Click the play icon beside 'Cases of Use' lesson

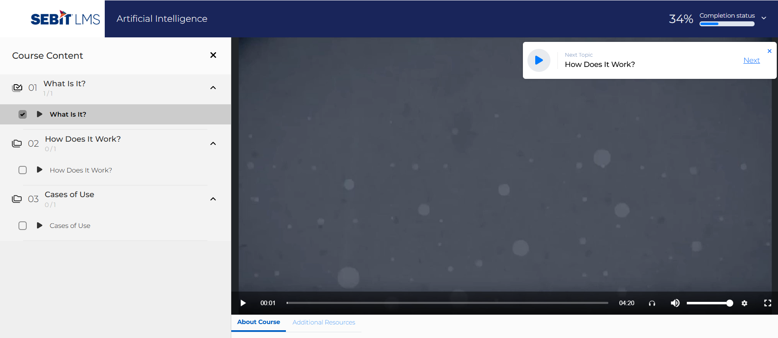(x=39, y=225)
